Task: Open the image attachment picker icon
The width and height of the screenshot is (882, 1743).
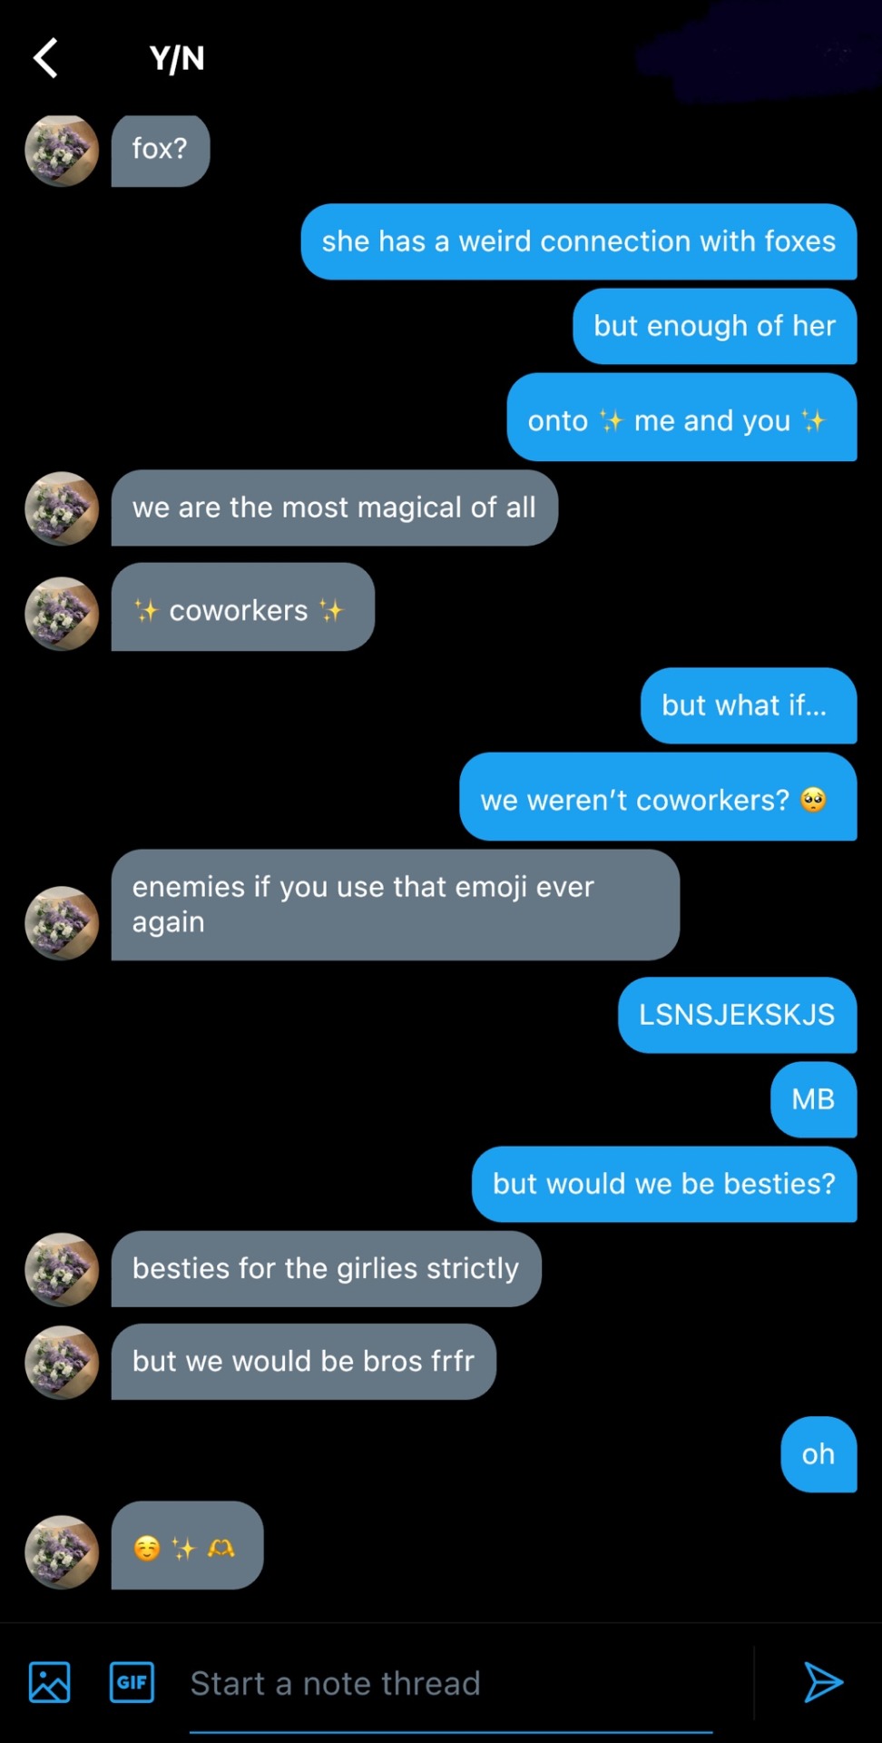Action: click(x=49, y=1682)
